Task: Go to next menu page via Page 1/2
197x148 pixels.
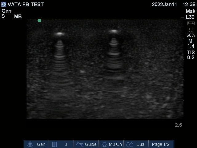Action: pos(161,144)
